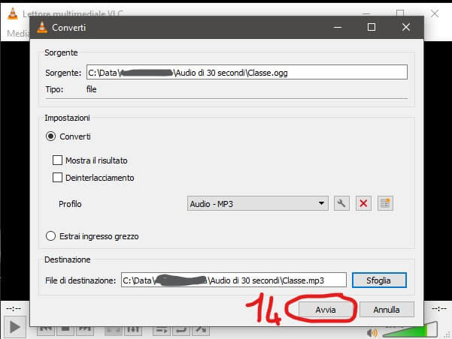The width and height of the screenshot is (452, 339).
Task: Click VLC cone icon in Converti title bar
Action: coord(41,27)
